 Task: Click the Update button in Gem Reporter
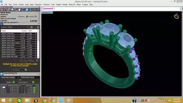click(x=10, y=82)
